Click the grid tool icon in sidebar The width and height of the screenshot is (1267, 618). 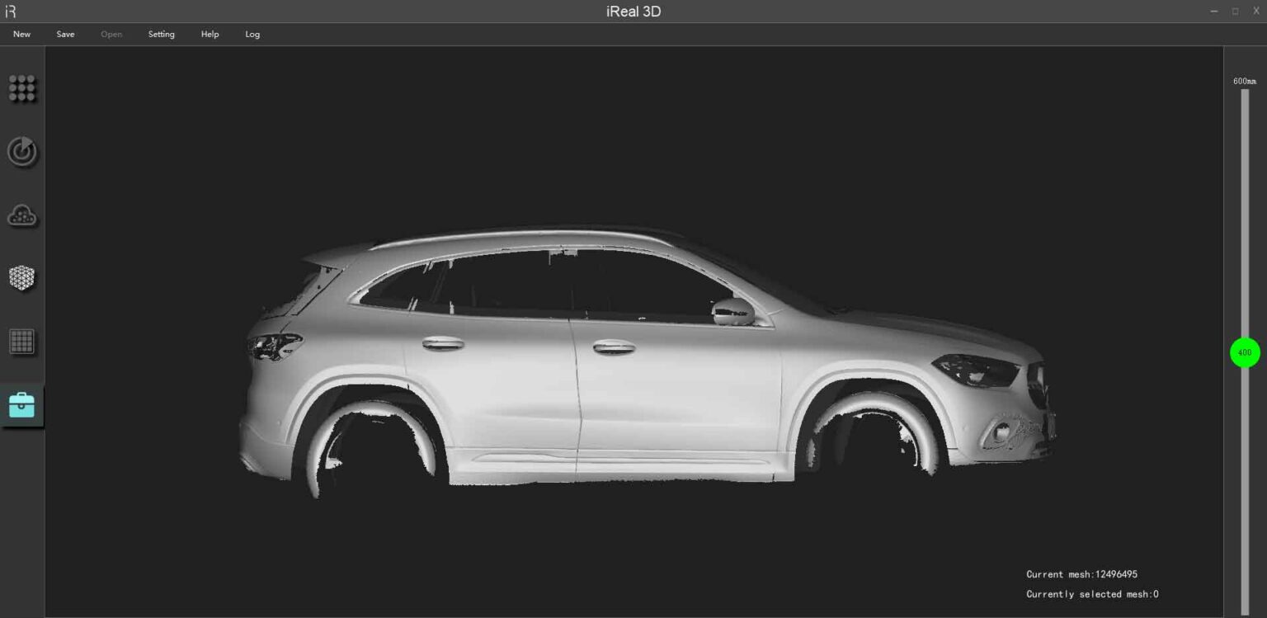tap(22, 342)
